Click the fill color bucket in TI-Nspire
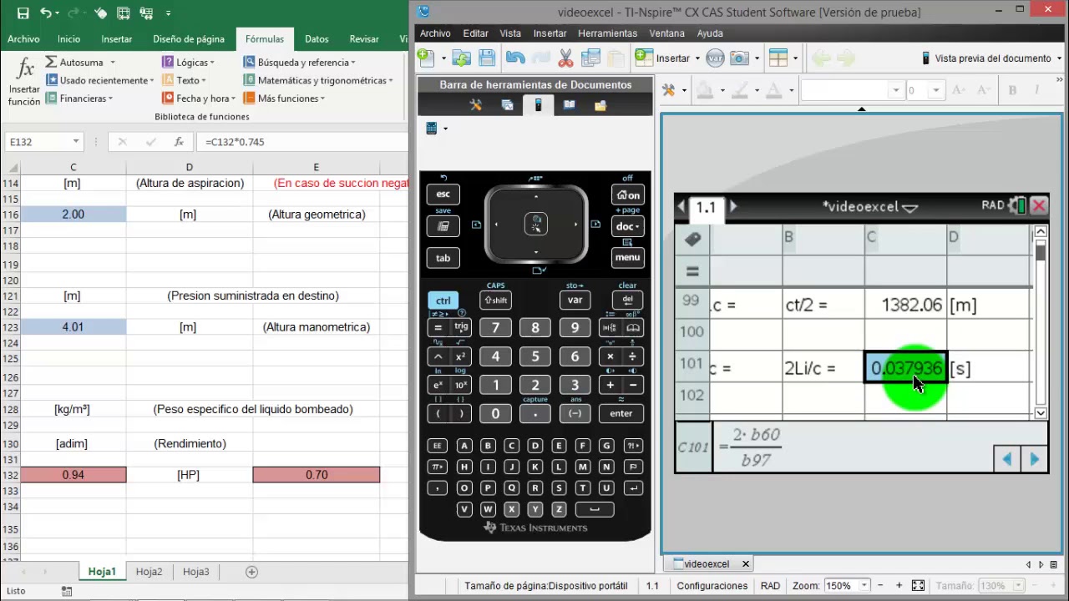The width and height of the screenshot is (1069, 601). pos(705,90)
